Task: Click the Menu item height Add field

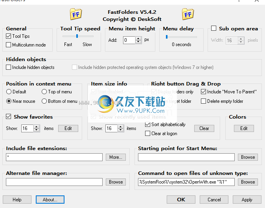Action: [x=129, y=40]
